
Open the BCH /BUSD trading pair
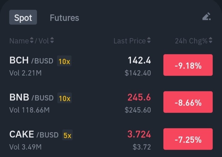tap(31, 60)
